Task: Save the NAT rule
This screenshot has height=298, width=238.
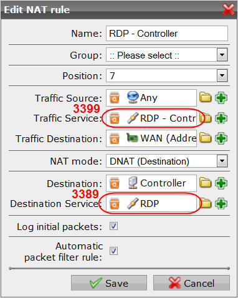Action: tap(109, 283)
